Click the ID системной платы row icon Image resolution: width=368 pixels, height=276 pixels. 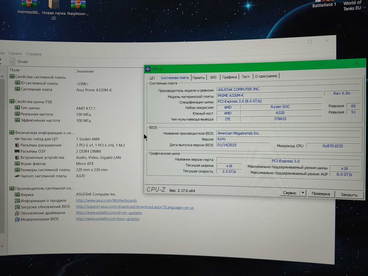(17, 83)
